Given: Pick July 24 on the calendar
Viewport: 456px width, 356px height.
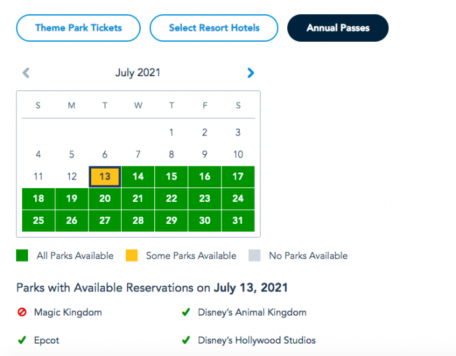Looking at the screenshot, I should tap(238, 199).
